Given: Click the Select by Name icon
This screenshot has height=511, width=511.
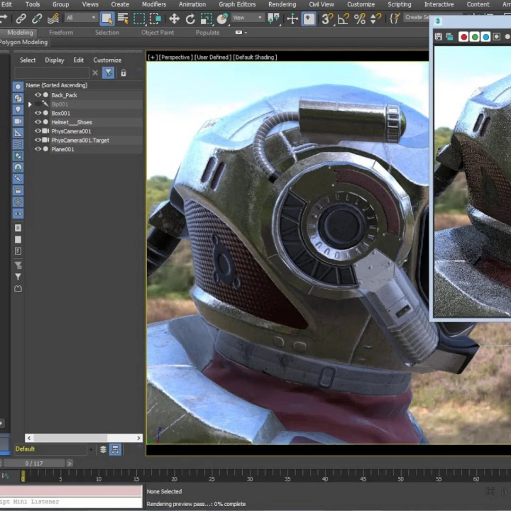Looking at the screenshot, I should pyautogui.click(x=123, y=19).
